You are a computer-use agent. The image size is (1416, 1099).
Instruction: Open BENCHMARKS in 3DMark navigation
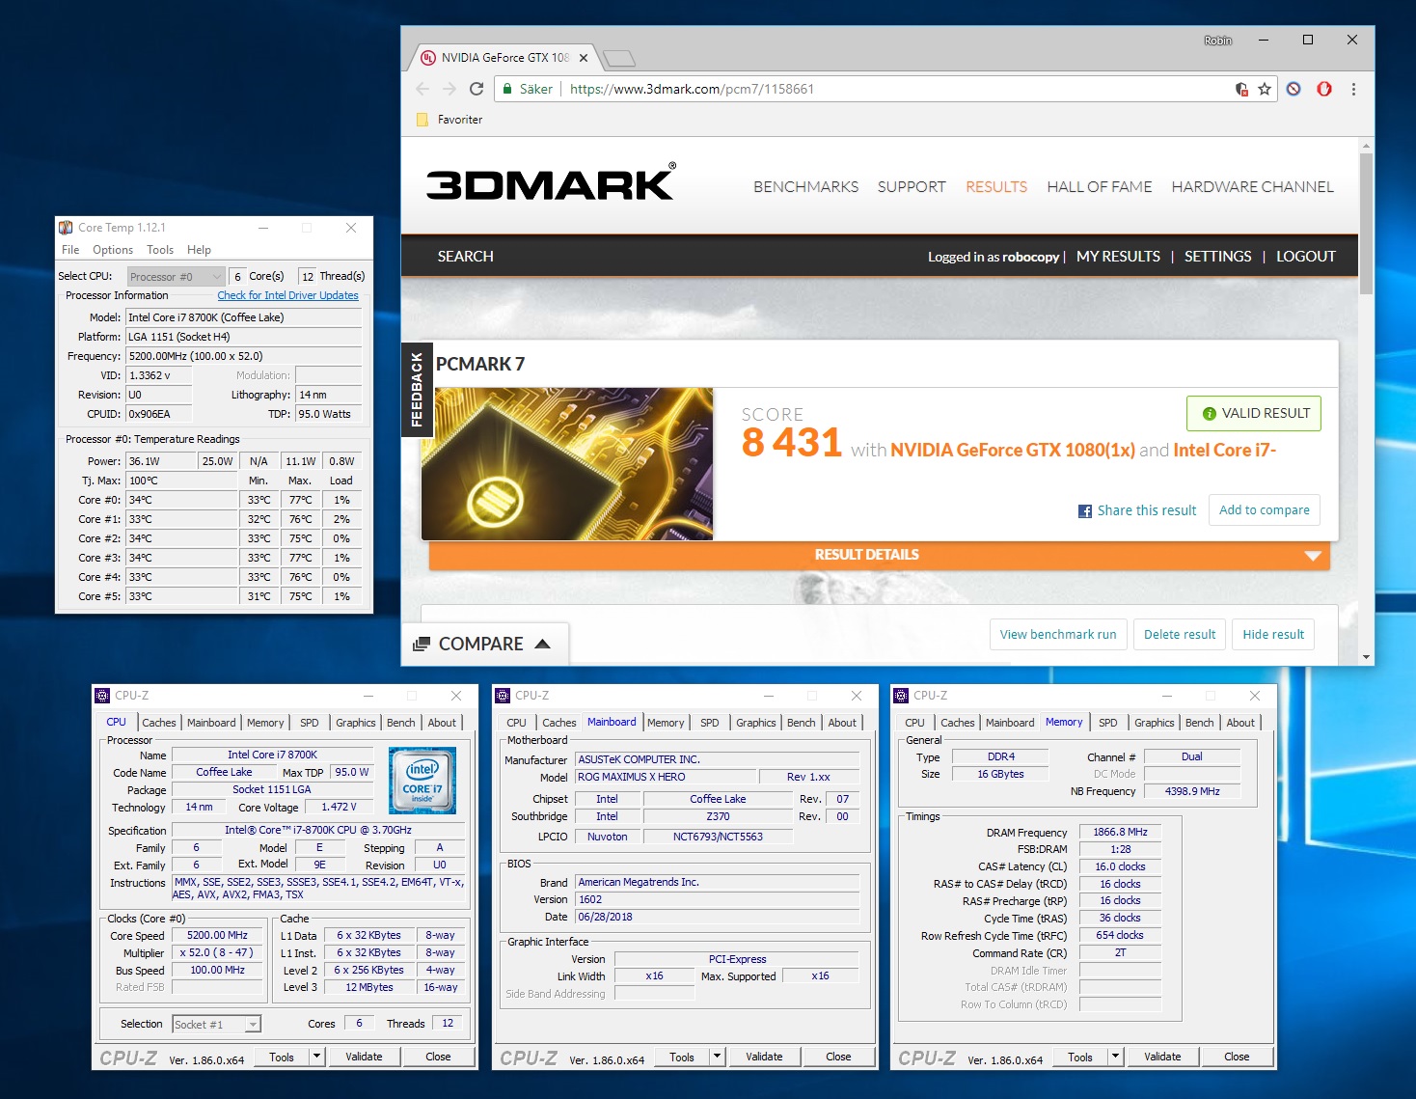805,187
